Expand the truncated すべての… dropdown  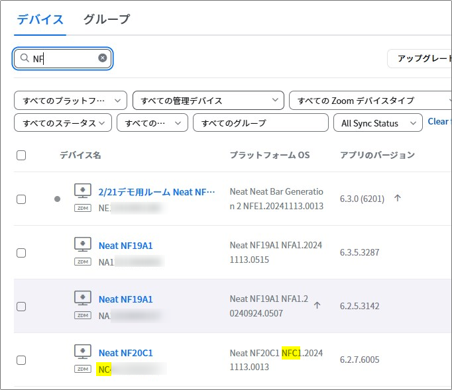152,123
